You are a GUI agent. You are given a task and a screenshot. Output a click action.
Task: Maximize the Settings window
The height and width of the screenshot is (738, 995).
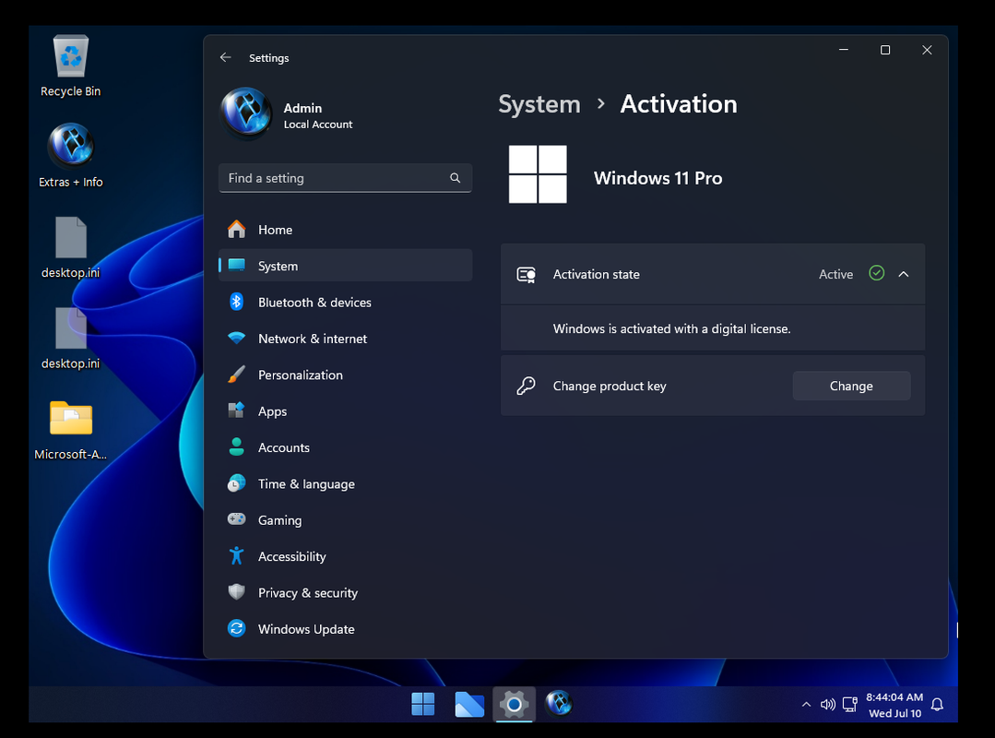tap(885, 50)
